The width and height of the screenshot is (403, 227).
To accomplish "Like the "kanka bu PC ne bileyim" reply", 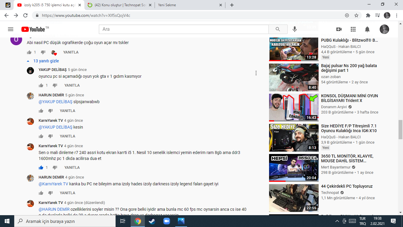I will tap(41, 193).
